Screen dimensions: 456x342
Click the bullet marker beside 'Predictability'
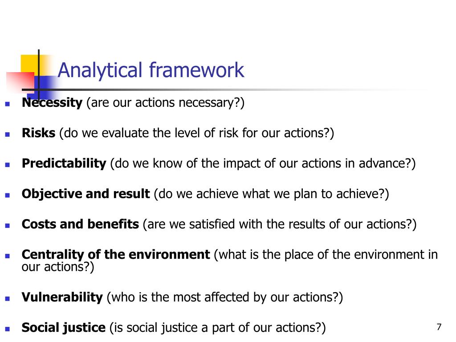click(8, 165)
